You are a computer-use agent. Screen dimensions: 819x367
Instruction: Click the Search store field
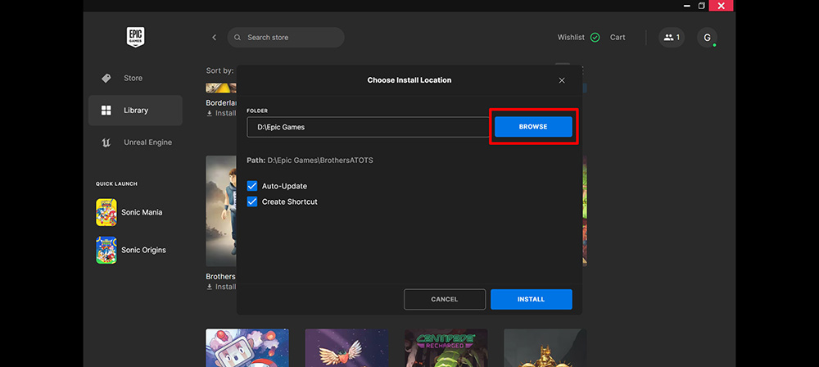click(x=286, y=37)
